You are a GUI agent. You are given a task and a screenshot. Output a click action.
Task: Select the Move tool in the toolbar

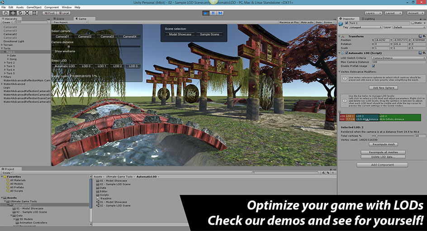[13, 13]
